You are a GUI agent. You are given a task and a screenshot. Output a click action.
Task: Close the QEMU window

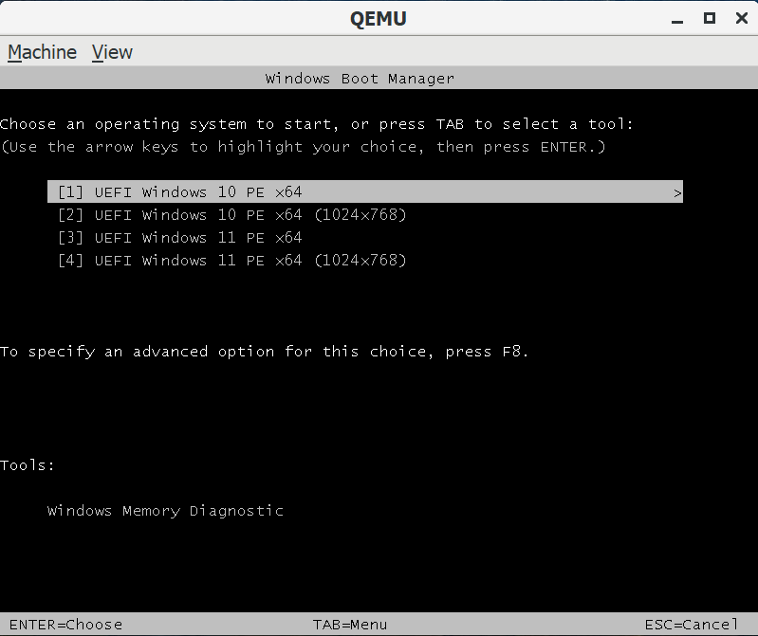click(742, 18)
